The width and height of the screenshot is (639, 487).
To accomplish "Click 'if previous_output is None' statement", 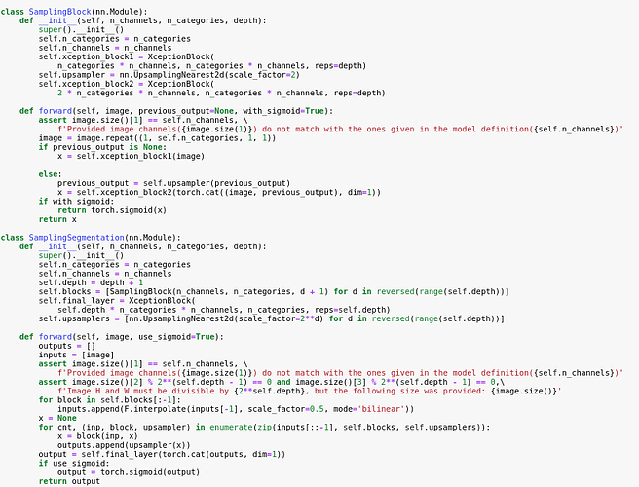I will point(102,147).
